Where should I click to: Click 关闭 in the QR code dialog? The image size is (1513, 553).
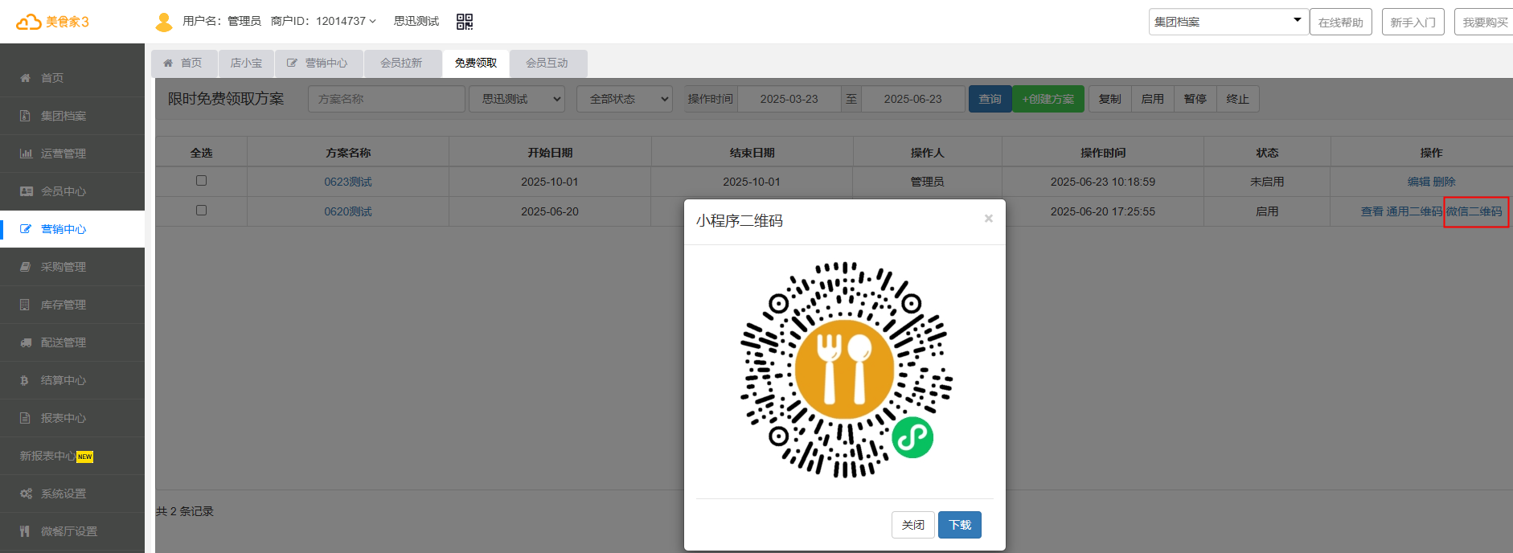(x=913, y=525)
